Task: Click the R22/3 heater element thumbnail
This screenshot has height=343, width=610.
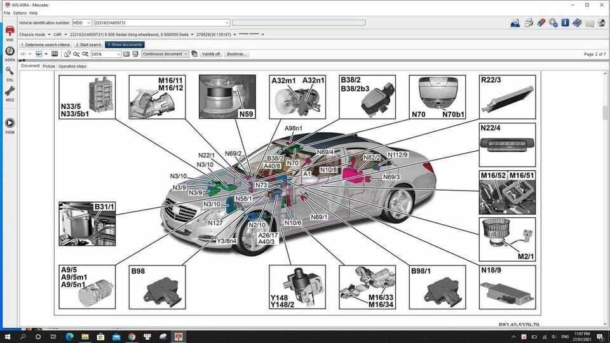Action: [507, 97]
